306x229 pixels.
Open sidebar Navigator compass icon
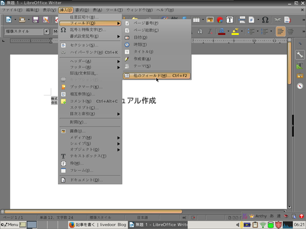300,86
